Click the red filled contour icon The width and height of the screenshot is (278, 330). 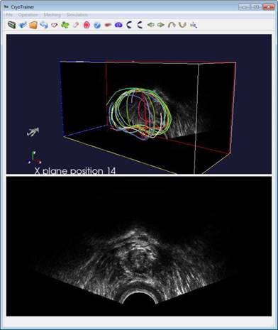pos(87,25)
